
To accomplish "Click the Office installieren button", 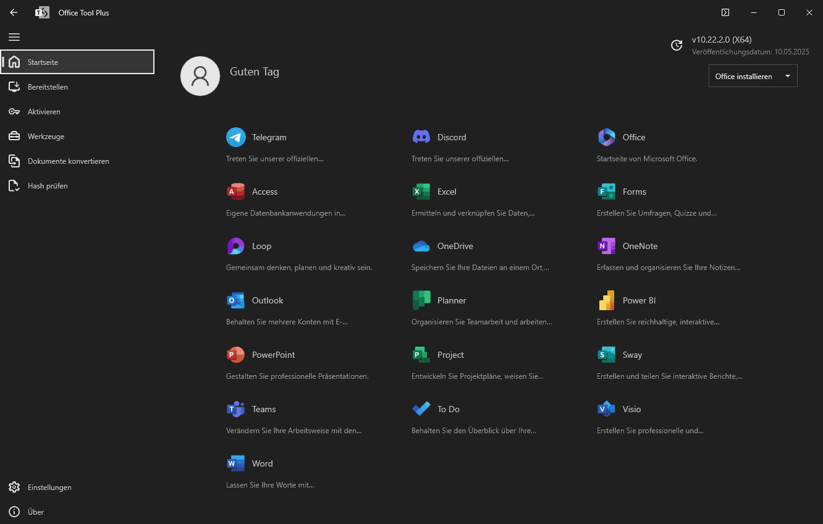I will (x=744, y=77).
